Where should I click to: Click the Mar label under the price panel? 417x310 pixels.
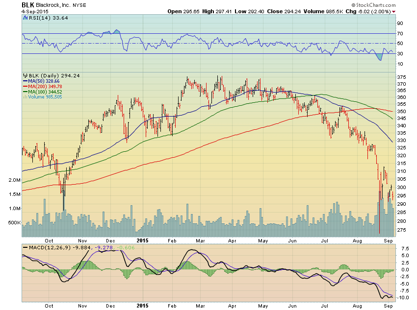[200, 241]
